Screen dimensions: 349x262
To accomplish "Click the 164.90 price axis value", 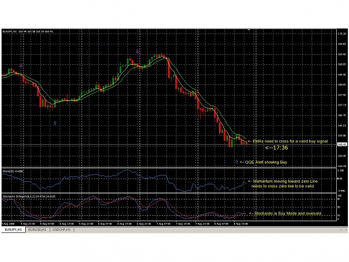I will tap(342, 156).
